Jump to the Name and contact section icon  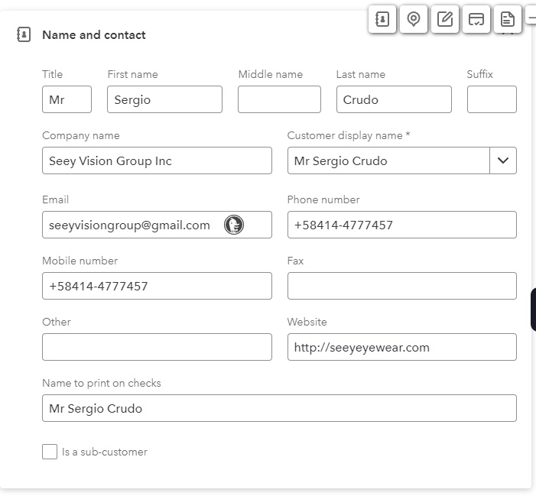382,19
